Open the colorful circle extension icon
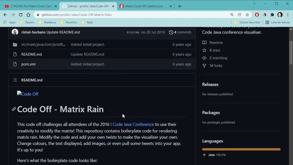The image size is (293, 165). [x=265, y=15]
